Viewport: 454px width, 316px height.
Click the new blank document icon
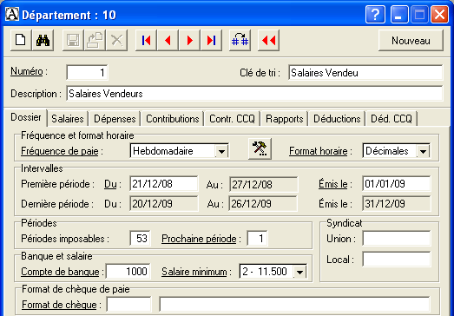click(x=21, y=40)
